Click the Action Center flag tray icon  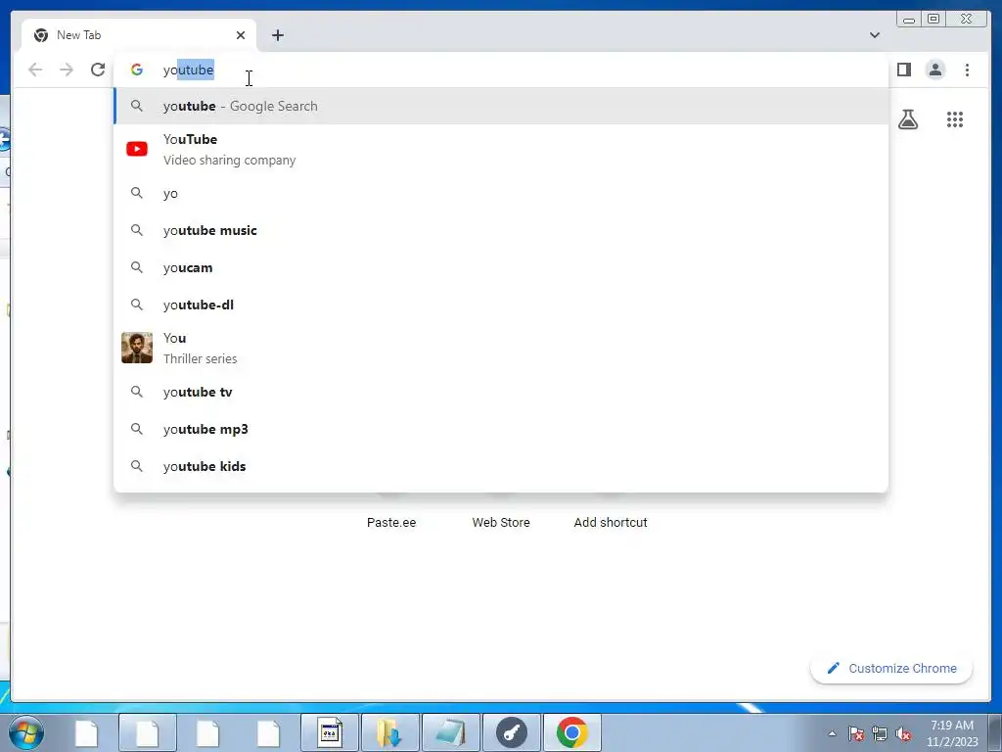pos(855,733)
